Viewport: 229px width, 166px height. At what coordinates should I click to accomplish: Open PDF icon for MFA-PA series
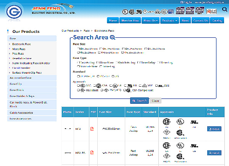point(92,153)
